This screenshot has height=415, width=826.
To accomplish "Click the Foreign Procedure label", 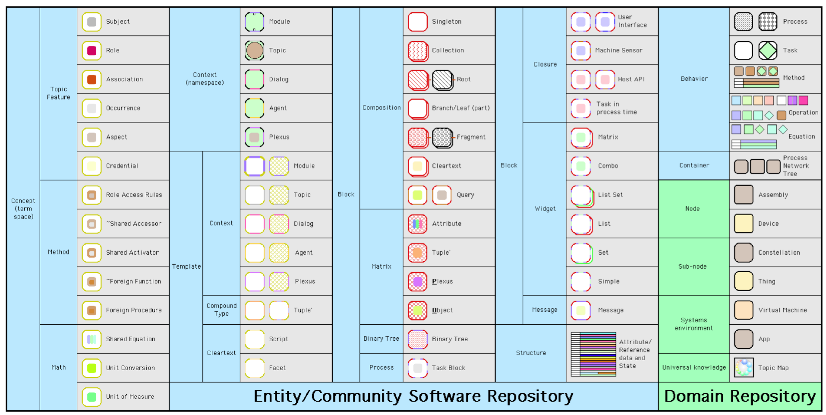I will tap(134, 310).
